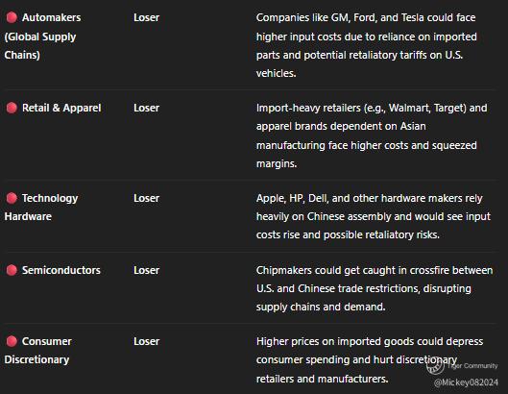Click the red circle beside Automakers
The height and width of the screenshot is (394, 508).
click(12, 17)
